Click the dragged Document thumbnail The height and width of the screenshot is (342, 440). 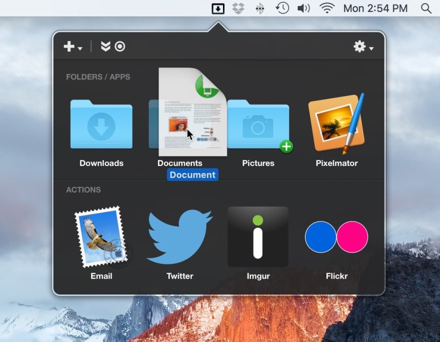point(192,111)
